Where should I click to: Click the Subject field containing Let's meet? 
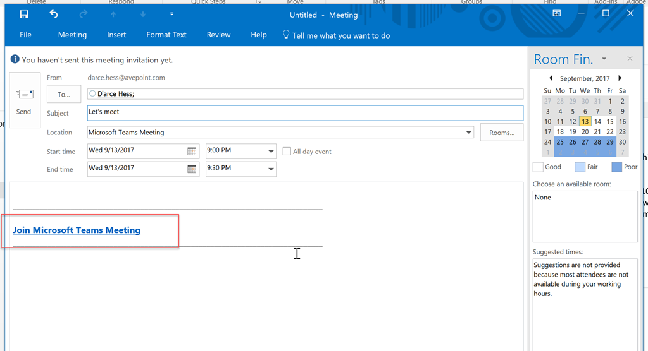click(x=305, y=113)
